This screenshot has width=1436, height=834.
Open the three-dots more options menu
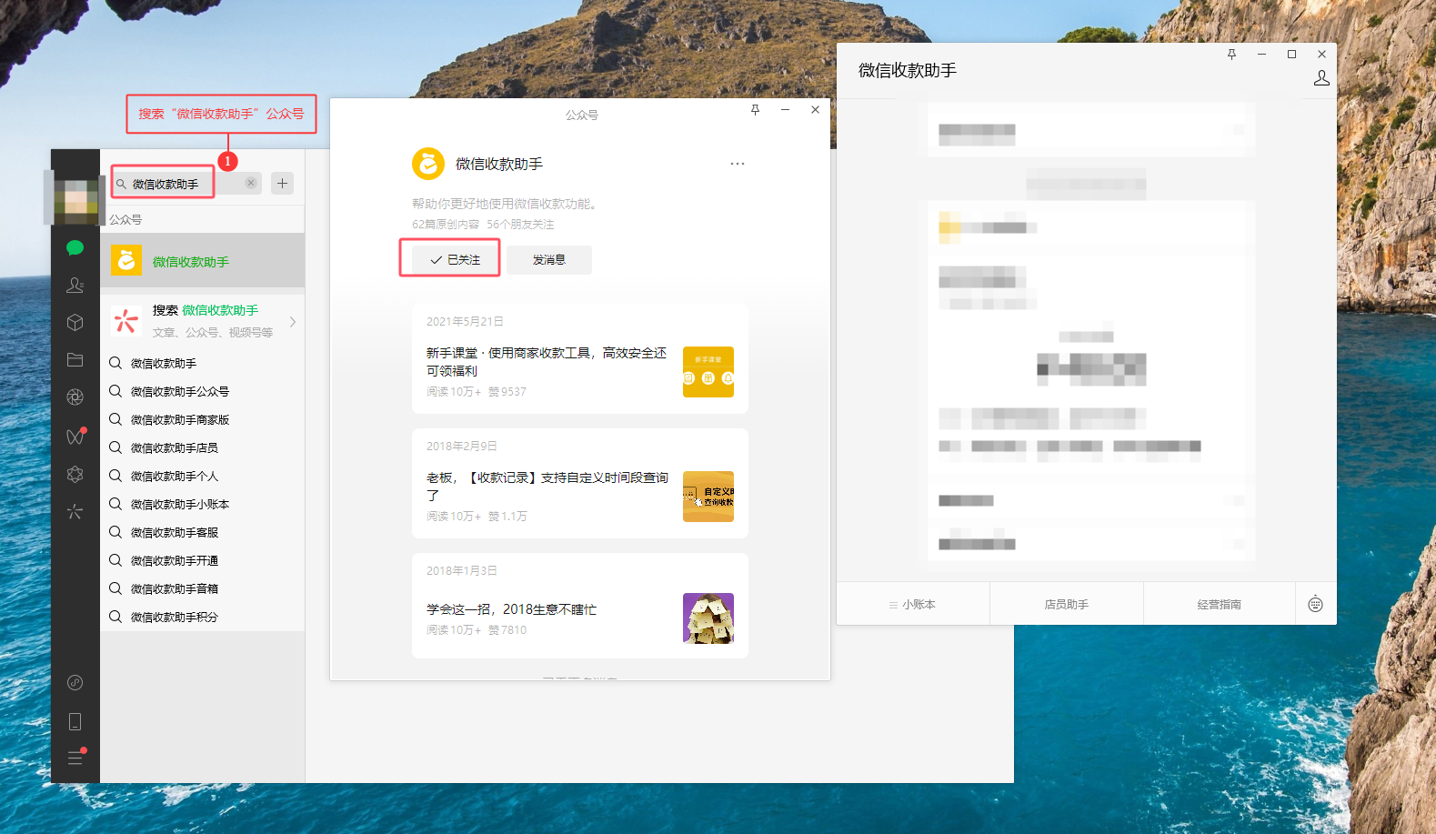[x=737, y=164]
